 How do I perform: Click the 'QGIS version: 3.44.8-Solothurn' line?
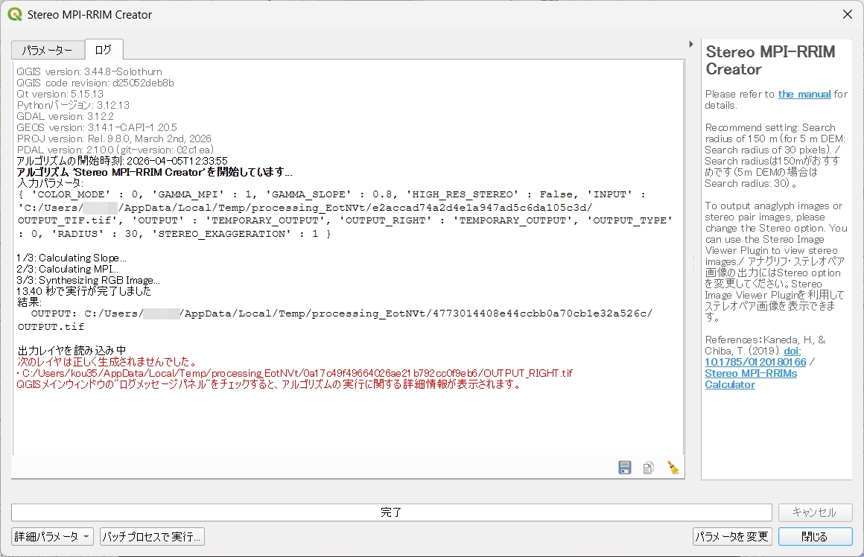pos(89,71)
